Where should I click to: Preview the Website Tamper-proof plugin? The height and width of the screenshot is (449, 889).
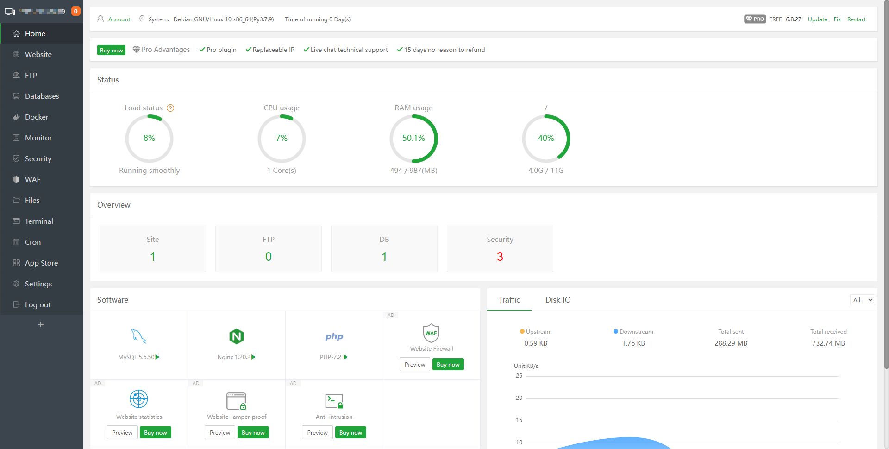tap(220, 433)
